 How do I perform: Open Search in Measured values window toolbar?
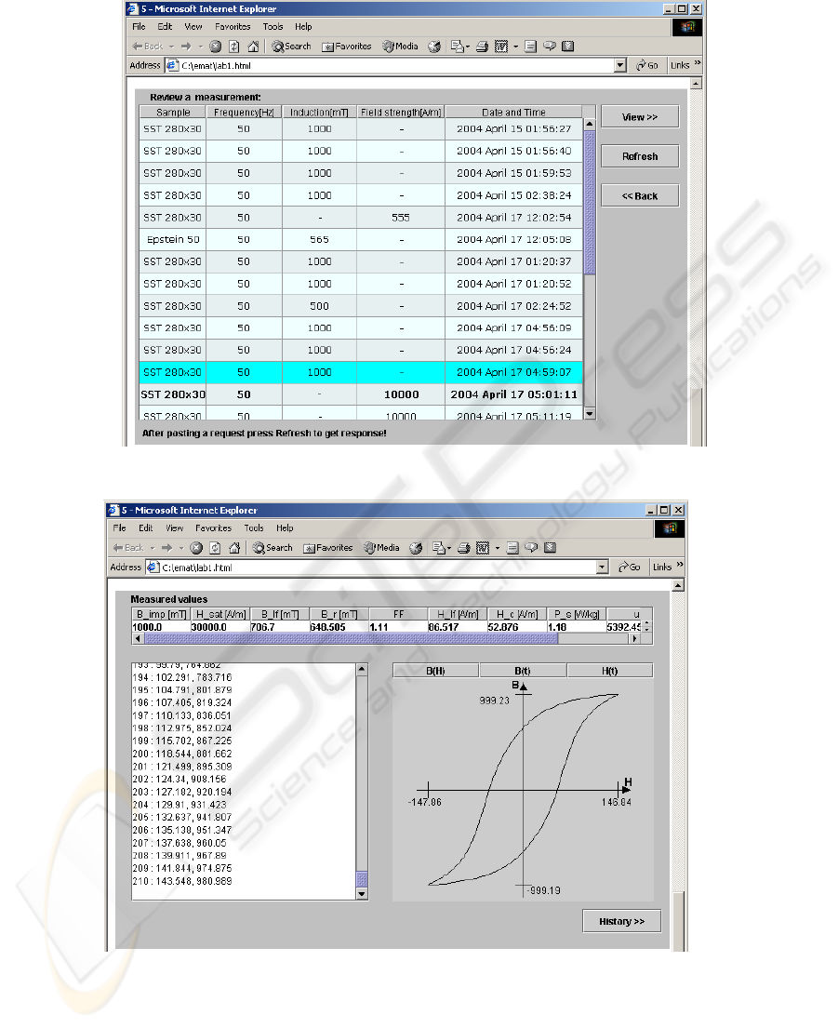273,548
